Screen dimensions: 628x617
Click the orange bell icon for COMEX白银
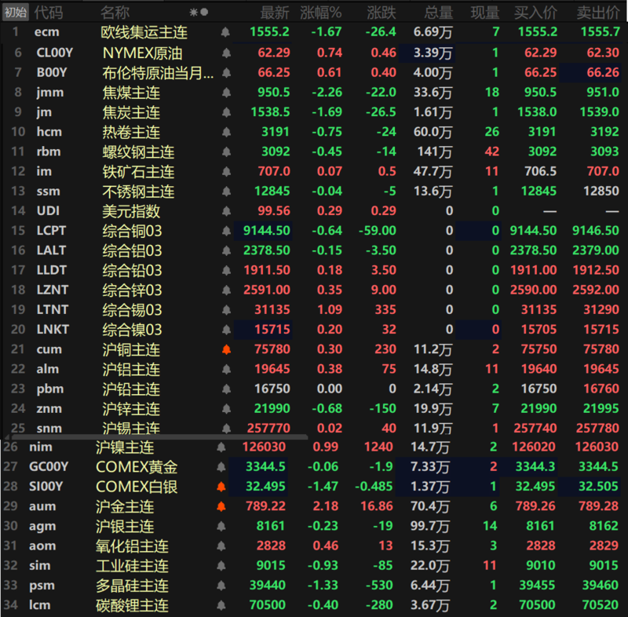(x=221, y=487)
